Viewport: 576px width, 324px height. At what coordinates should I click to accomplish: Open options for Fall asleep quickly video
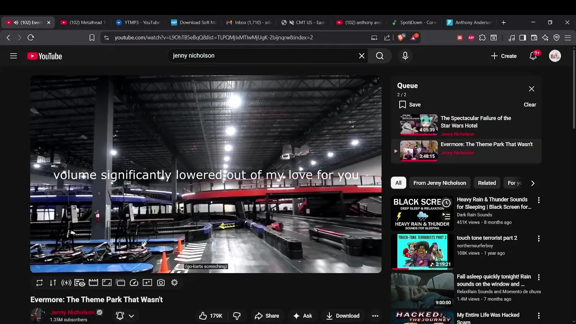click(x=539, y=277)
